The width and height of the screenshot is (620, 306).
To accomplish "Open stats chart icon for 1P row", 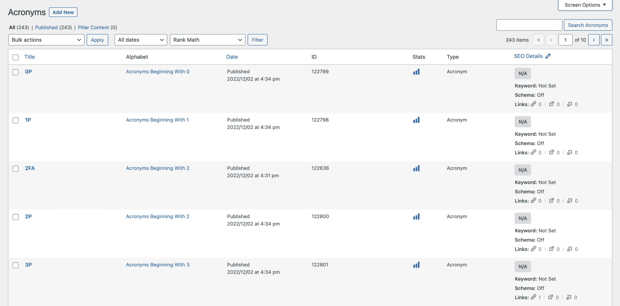I will tap(416, 120).
